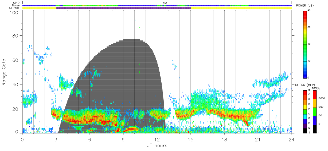This screenshot has width=328, height=151.
Task: Click the CPID value "151"
Action: [x=165, y=3]
